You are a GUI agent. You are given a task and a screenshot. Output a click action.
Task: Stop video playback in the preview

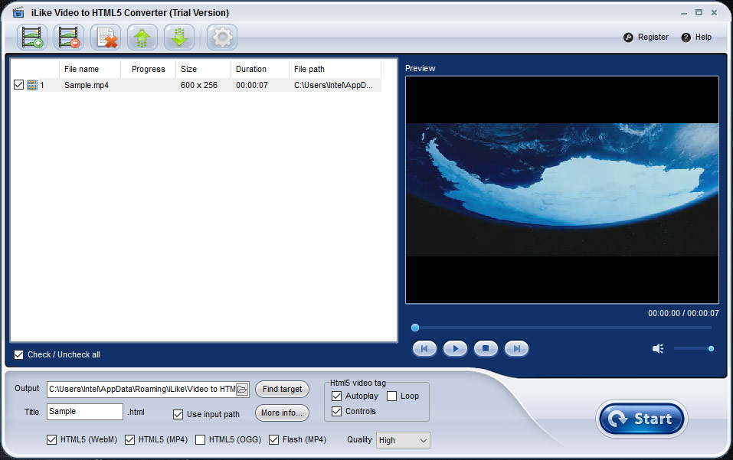(x=486, y=349)
